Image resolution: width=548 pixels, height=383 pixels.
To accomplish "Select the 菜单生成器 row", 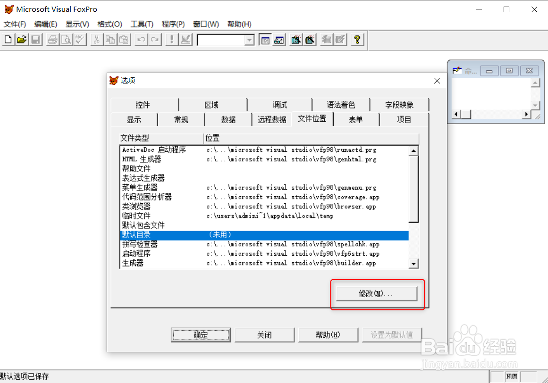I will [x=264, y=187].
